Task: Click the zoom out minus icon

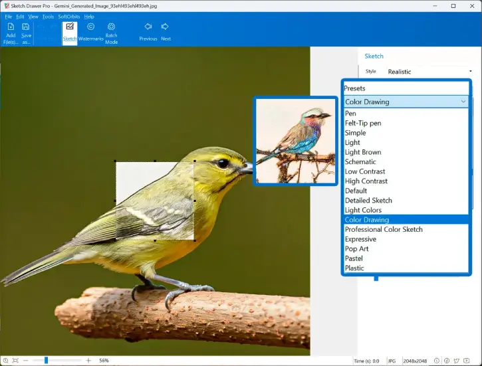Action: click(26, 360)
